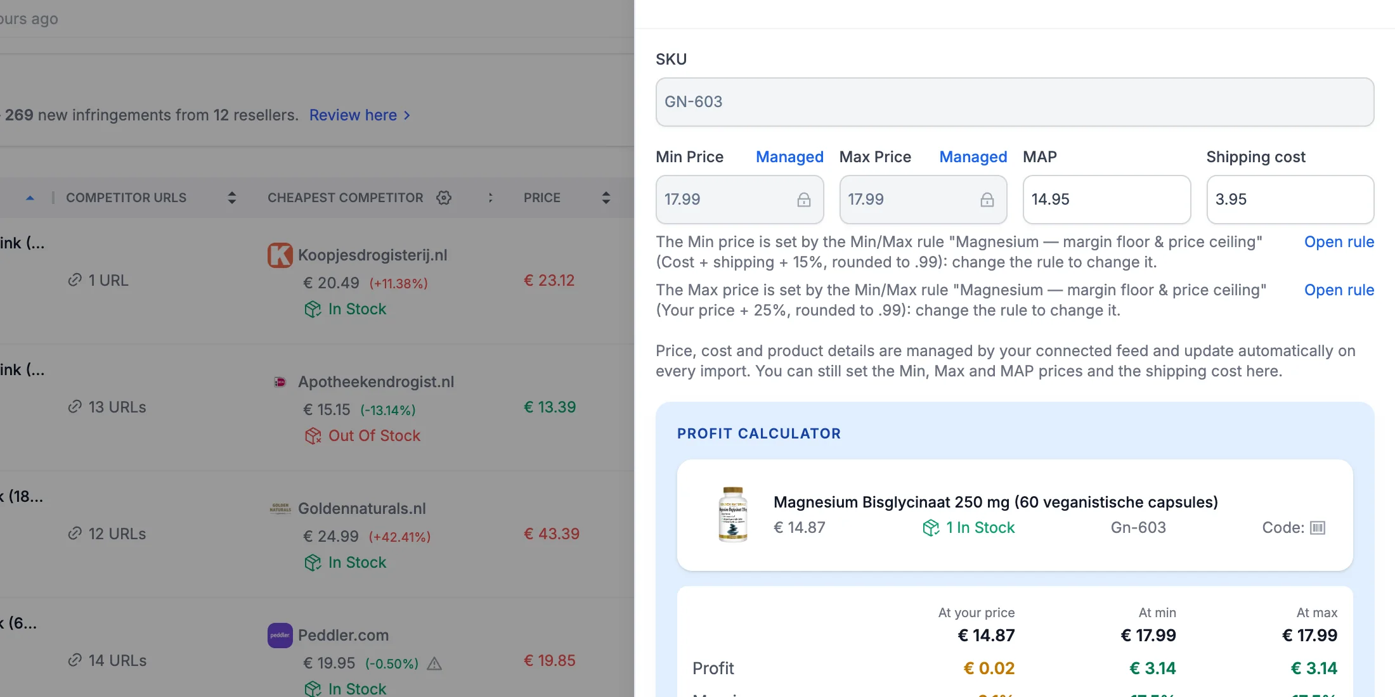Image resolution: width=1395 pixels, height=697 pixels.
Task: Open the column options dots before Price
Action: point(490,198)
